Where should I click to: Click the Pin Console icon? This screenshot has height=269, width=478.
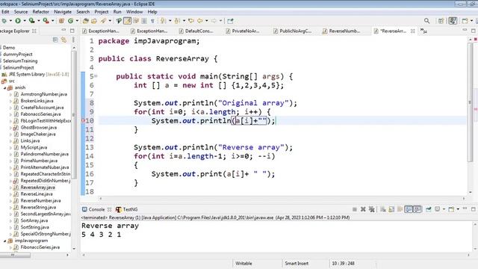[x=428, y=209]
